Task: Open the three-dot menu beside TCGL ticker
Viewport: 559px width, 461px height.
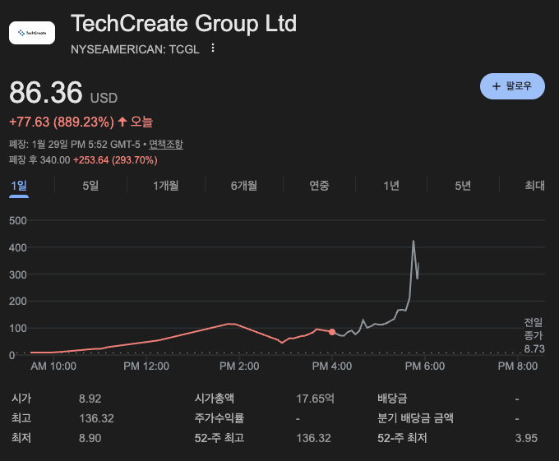Action: coord(213,48)
